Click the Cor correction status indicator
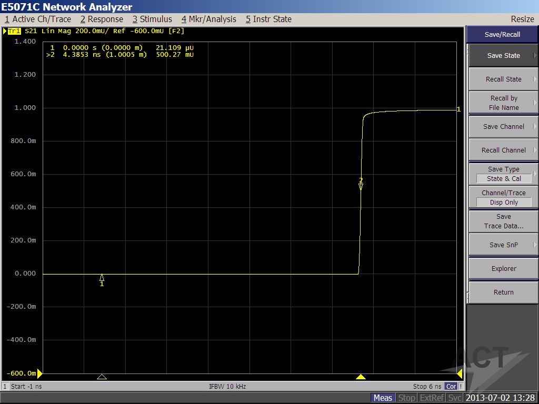Image resolution: width=539 pixels, height=404 pixels. tap(451, 386)
